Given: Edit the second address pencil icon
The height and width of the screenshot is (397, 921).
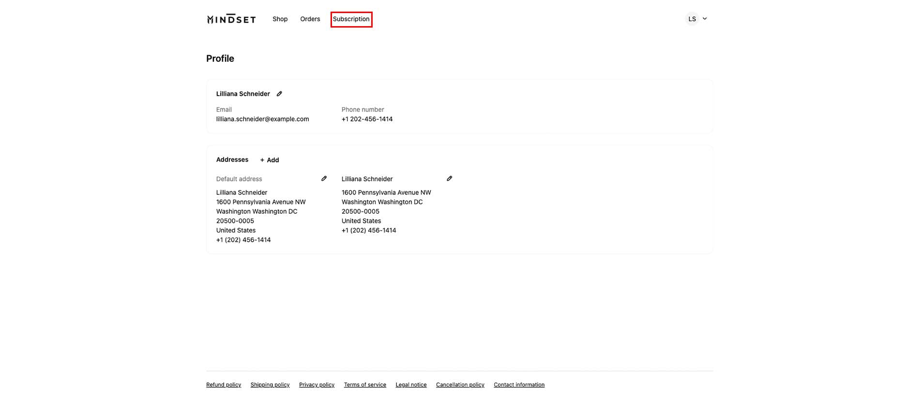Looking at the screenshot, I should tap(449, 178).
